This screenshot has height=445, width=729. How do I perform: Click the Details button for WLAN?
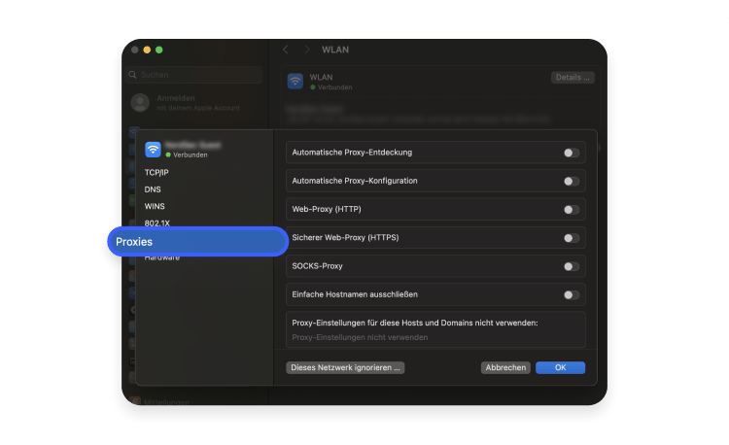[573, 78]
